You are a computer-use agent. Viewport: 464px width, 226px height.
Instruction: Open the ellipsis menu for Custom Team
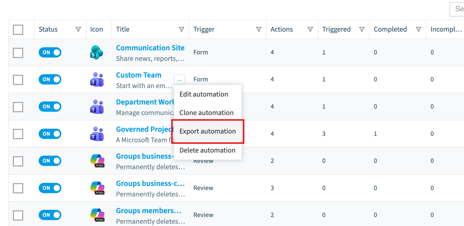(x=179, y=80)
